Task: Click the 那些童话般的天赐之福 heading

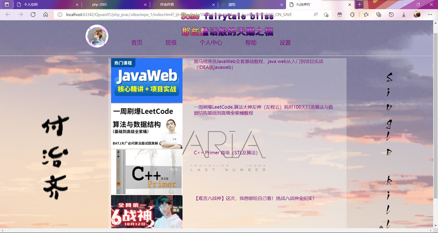Action: pyautogui.click(x=227, y=31)
